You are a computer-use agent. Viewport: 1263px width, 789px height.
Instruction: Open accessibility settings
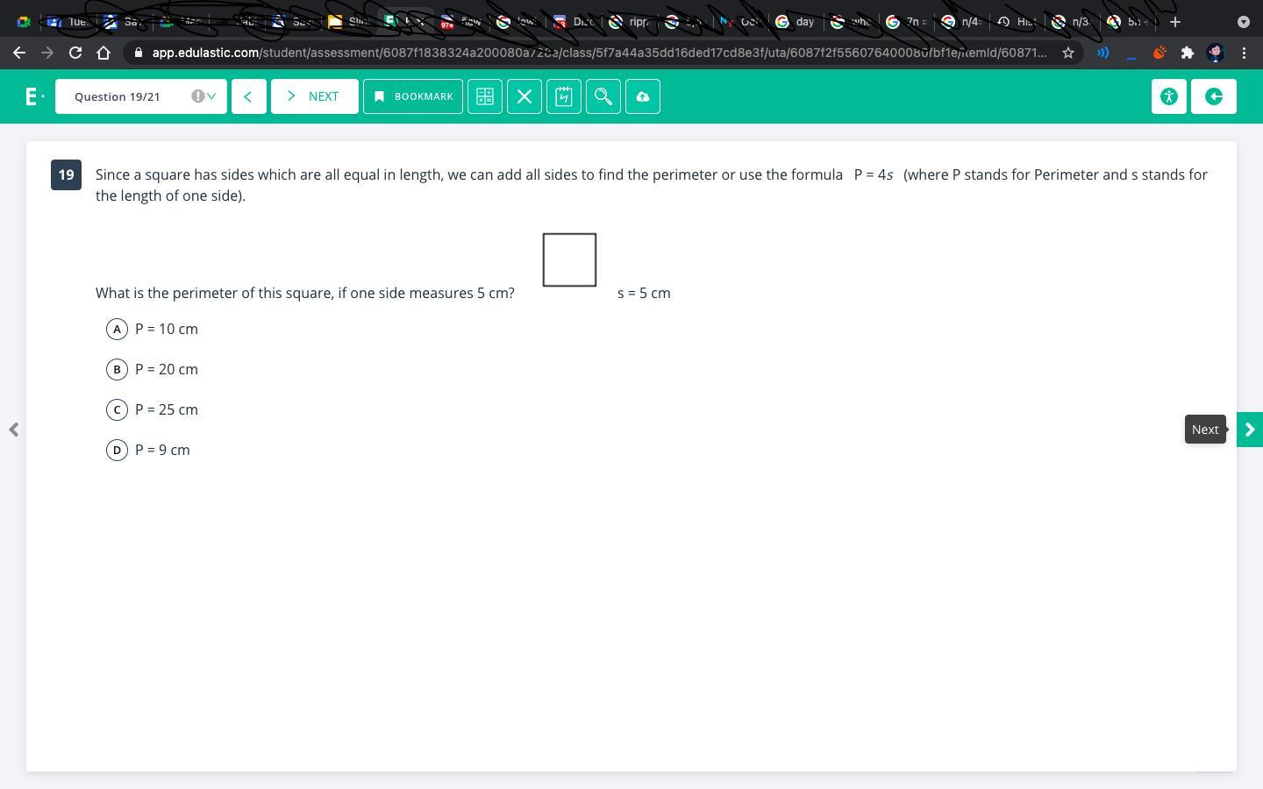pos(1169,96)
